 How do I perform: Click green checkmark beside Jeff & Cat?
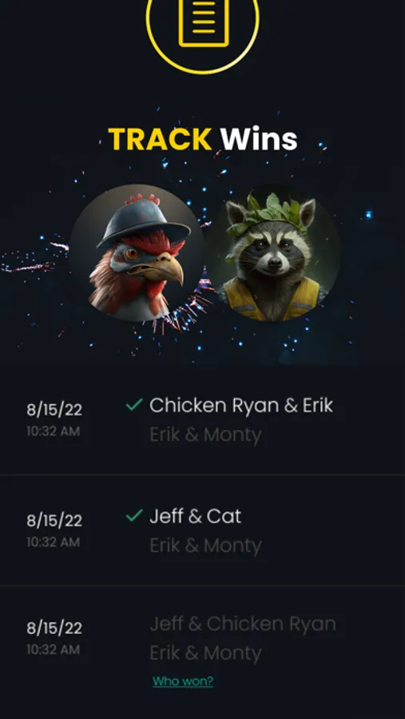pos(134,515)
